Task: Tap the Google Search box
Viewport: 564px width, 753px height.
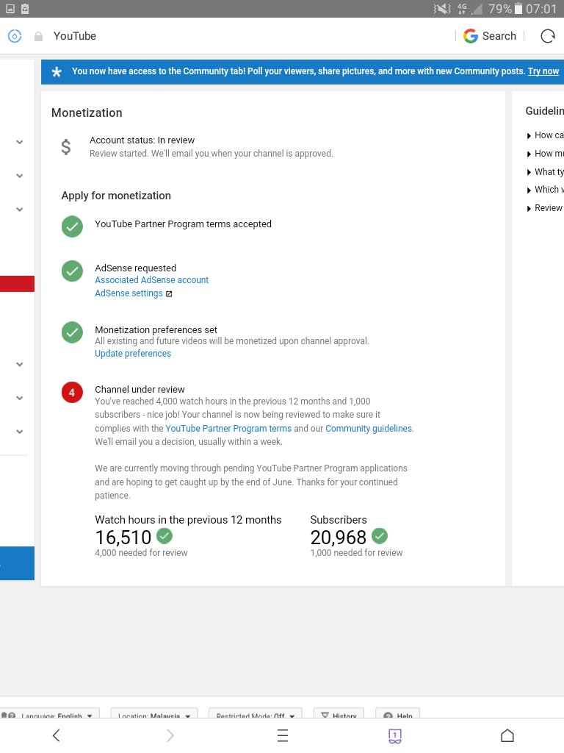Action: [490, 36]
